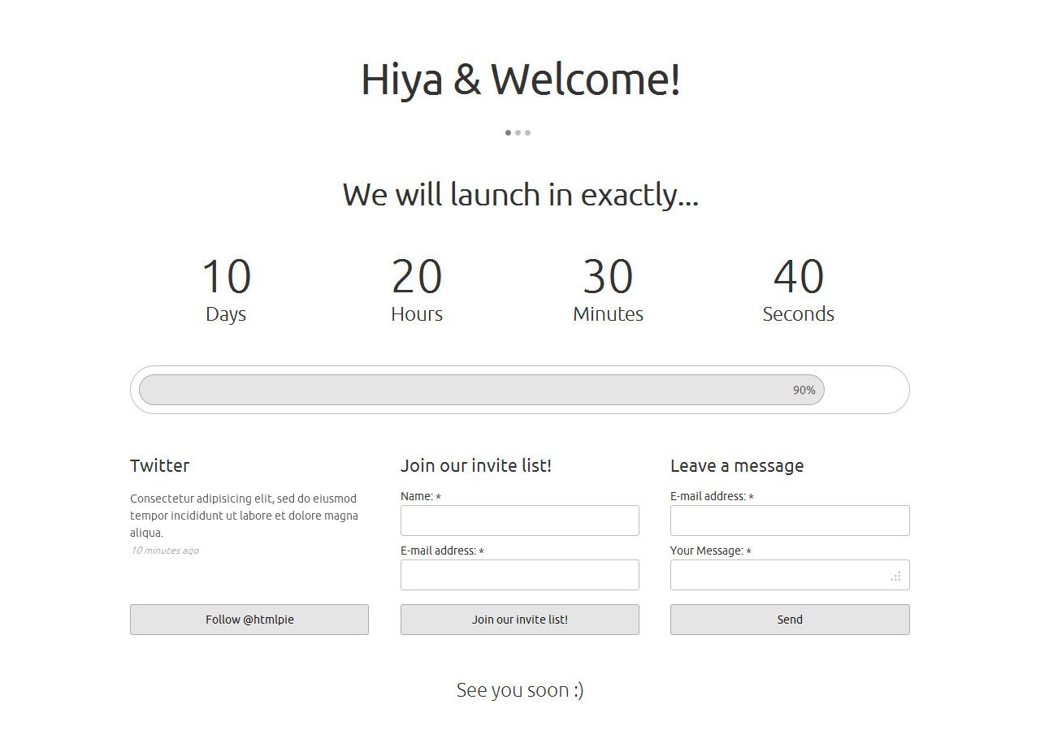Click the 90% progress bar
Viewport: 1040px width, 743px height.
pyautogui.click(x=479, y=390)
